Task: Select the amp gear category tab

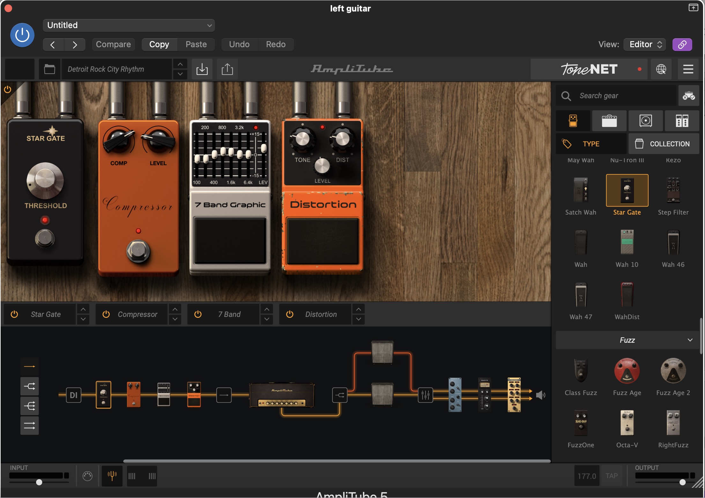Action: tap(609, 121)
